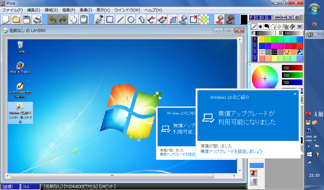Pick the blue paint bucket fill tool

point(183,19)
